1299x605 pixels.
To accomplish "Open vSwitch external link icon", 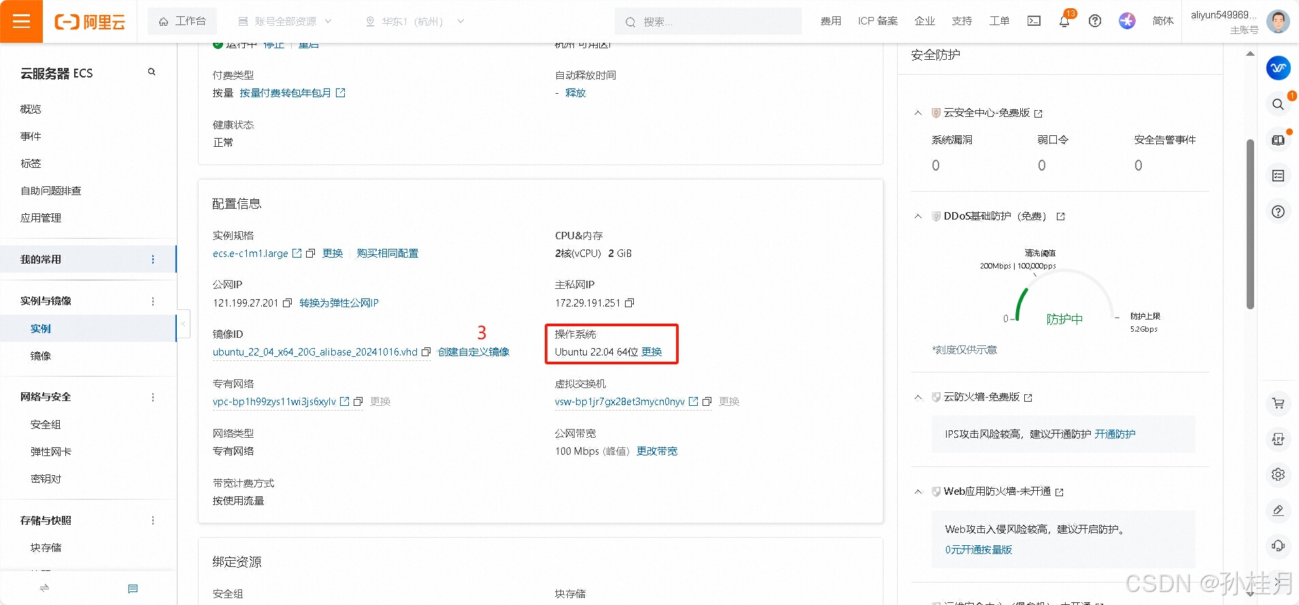I will tap(693, 401).
